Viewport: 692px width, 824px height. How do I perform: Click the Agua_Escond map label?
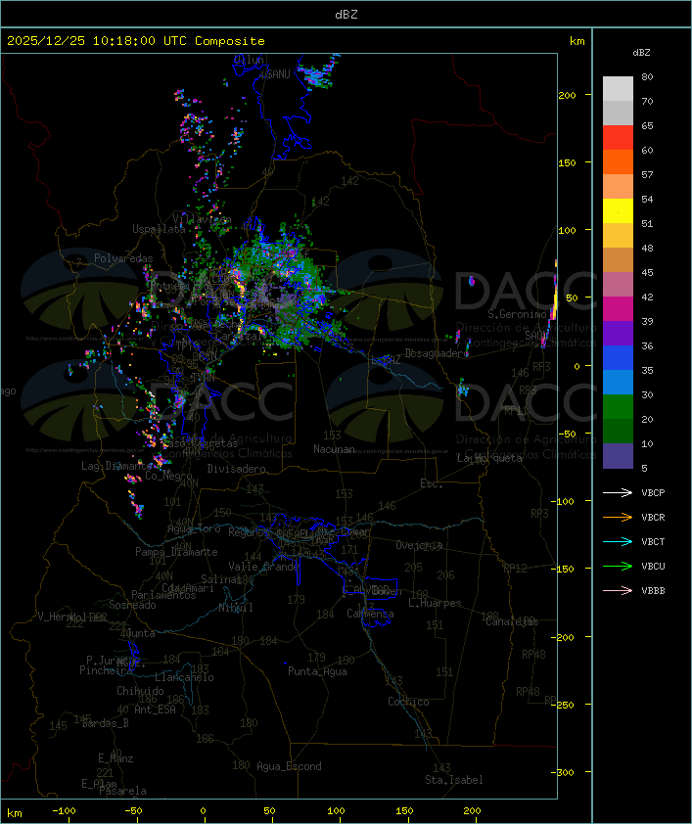tap(289, 766)
